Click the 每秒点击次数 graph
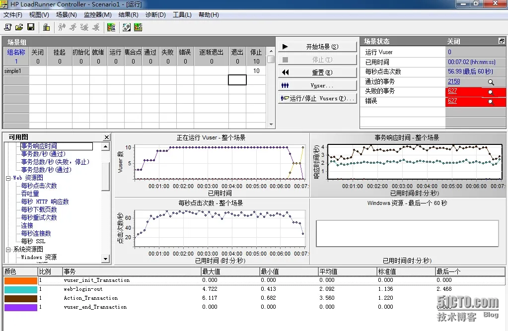Screen dimensions: 508x331 (x=212, y=232)
